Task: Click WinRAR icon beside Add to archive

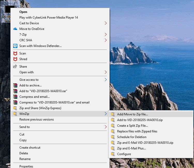Action: [15, 85]
